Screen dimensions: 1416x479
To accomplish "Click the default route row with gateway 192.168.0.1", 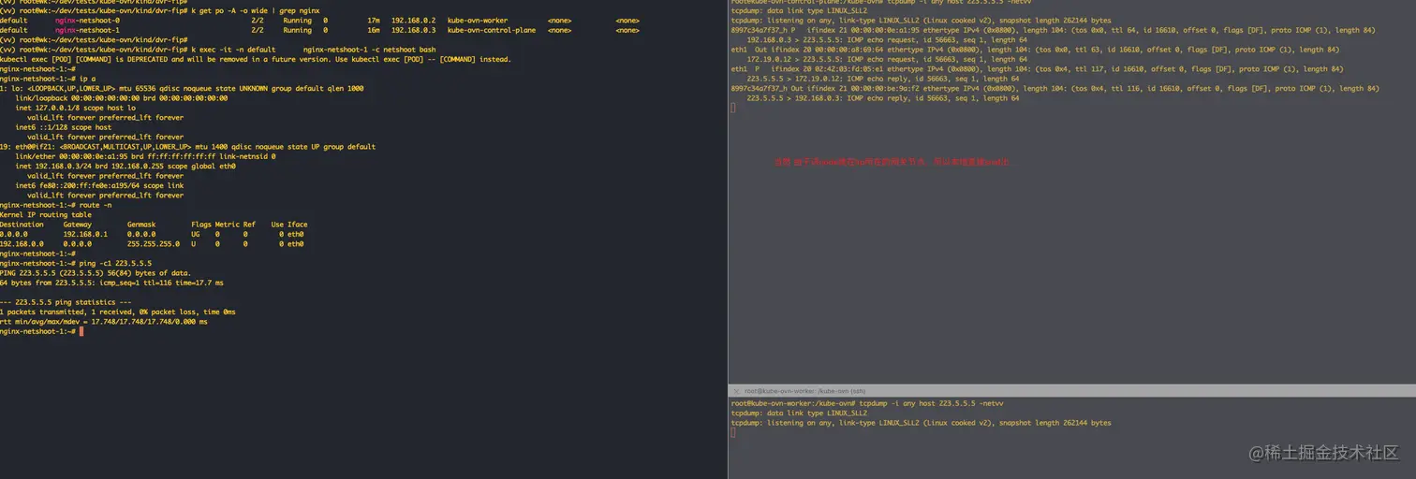I will (153, 234).
